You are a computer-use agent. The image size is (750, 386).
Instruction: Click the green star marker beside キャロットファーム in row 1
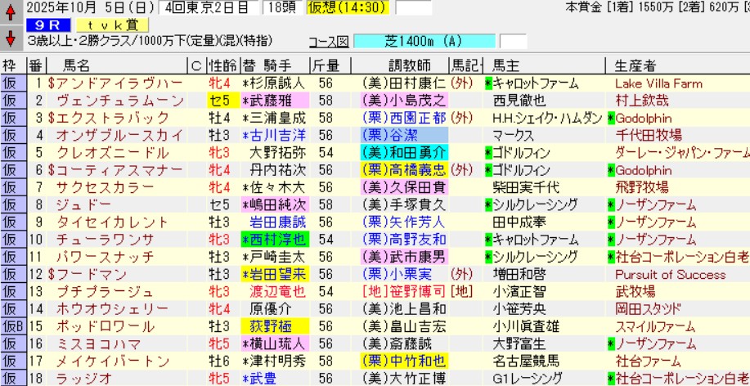[x=488, y=83]
